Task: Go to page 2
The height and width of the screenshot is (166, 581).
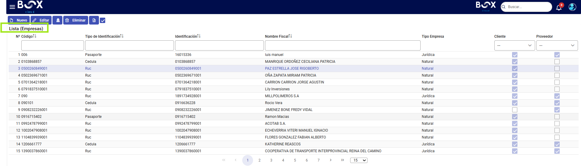Action: pos(259,160)
